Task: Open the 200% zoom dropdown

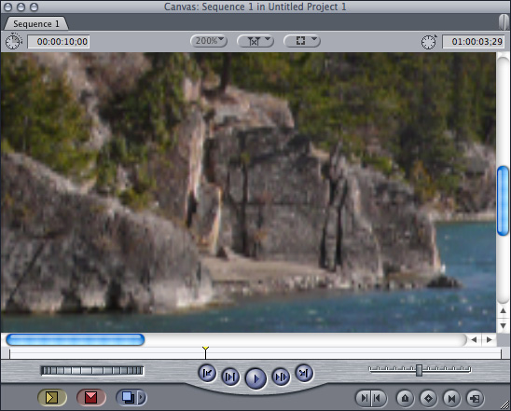Action: point(209,41)
